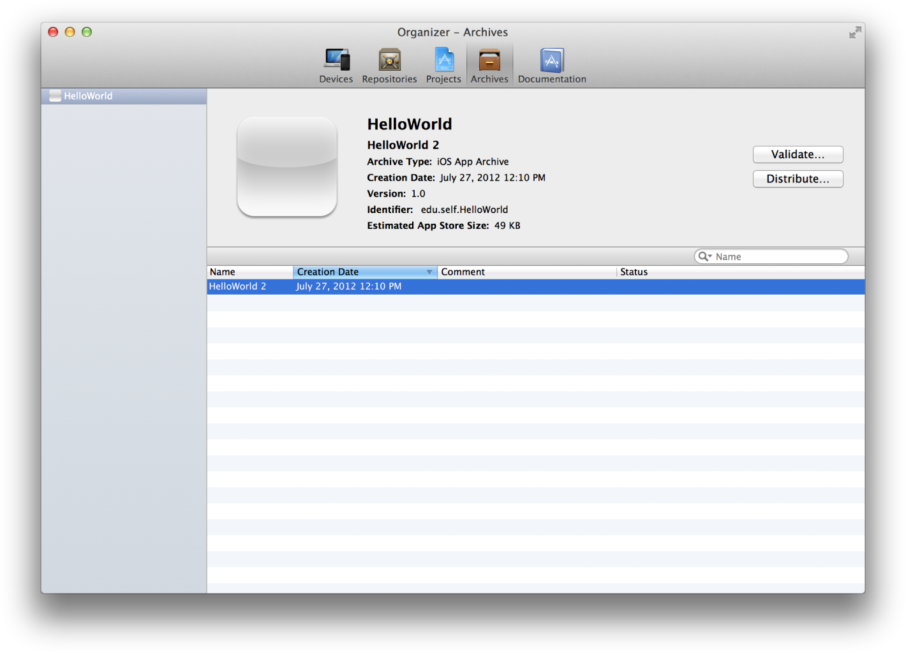Open the Documentation viewer
The image size is (906, 653).
pyautogui.click(x=552, y=66)
